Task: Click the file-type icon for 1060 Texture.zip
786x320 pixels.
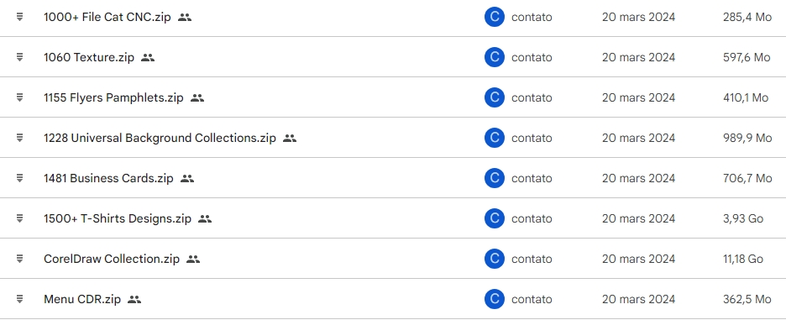Action: [x=19, y=57]
